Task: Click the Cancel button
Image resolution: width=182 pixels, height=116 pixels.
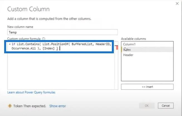Action: pos(166,106)
